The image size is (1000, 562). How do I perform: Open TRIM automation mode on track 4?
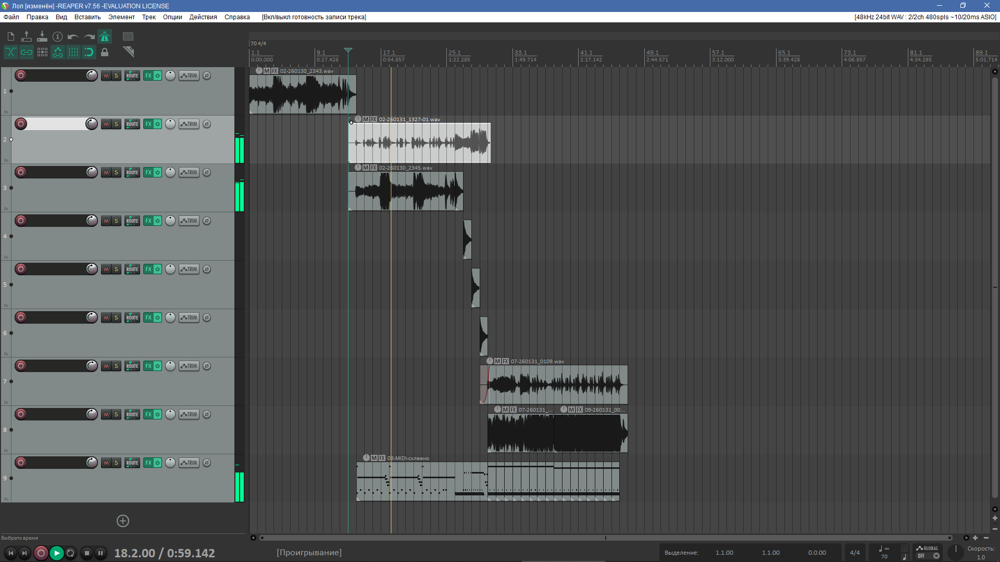click(x=189, y=221)
